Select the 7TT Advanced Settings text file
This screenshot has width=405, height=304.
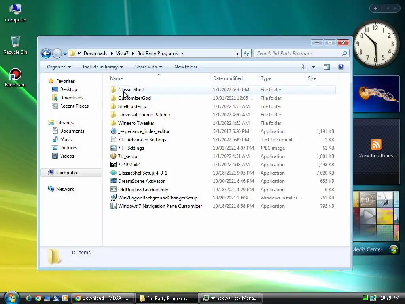(x=222, y=140)
